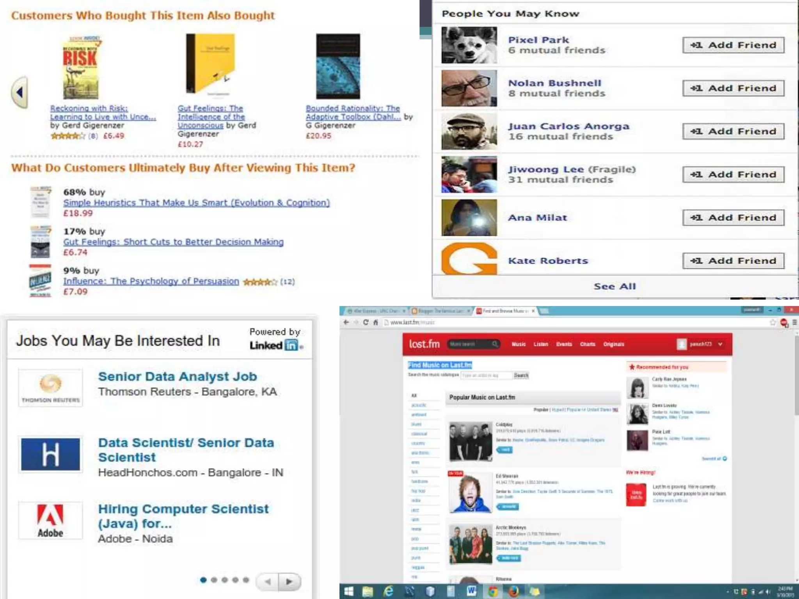Select the last LinkedIn carousel dot

[246, 580]
